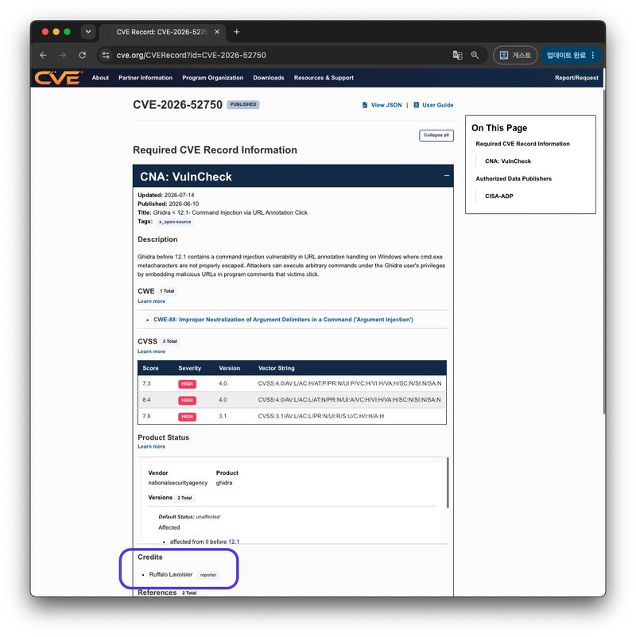Open the CWE-88 Argument Injection link
Screen dimensions: 636x637
pyautogui.click(x=283, y=320)
